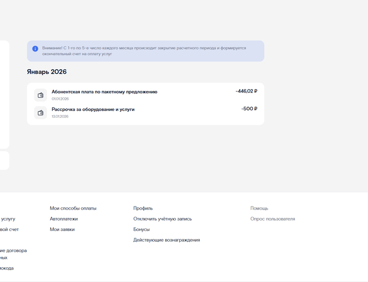Click the 01.01.2026 date under Абонентская плата
Screen dimensions: 368x282
click(x=60, y=99)
